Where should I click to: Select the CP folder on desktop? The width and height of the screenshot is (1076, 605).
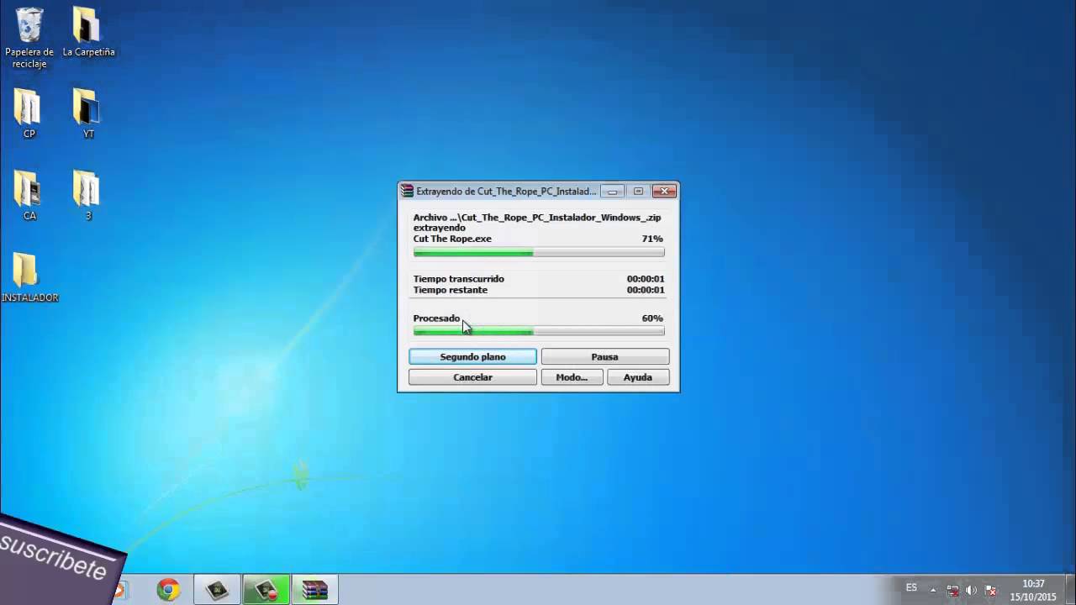coord(29,113)
